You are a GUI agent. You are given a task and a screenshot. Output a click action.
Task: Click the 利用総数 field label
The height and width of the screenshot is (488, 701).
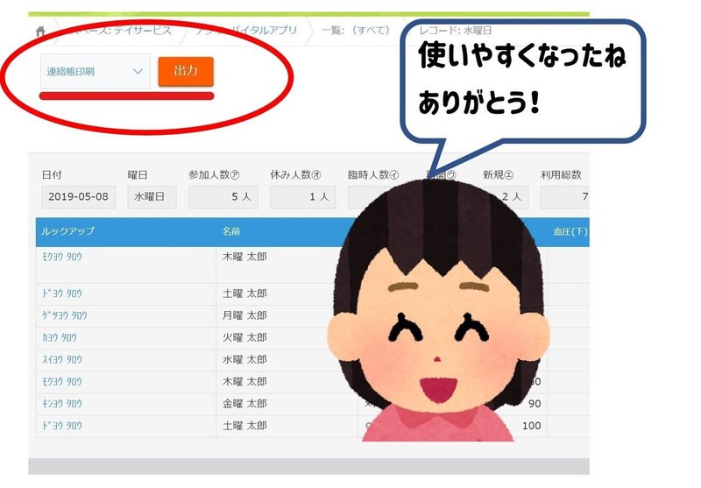pyautogui.click(x=561, y=174)
